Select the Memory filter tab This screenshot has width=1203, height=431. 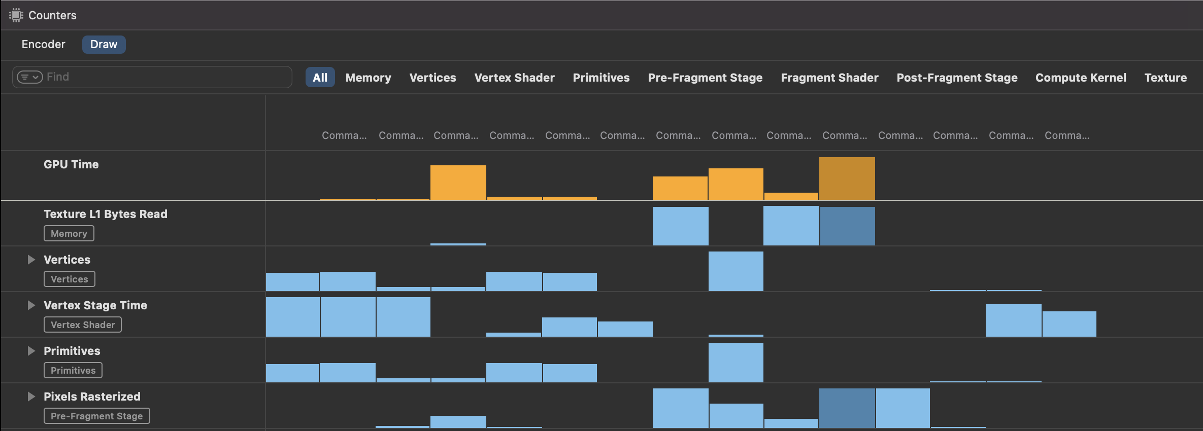tap(368, 78)
